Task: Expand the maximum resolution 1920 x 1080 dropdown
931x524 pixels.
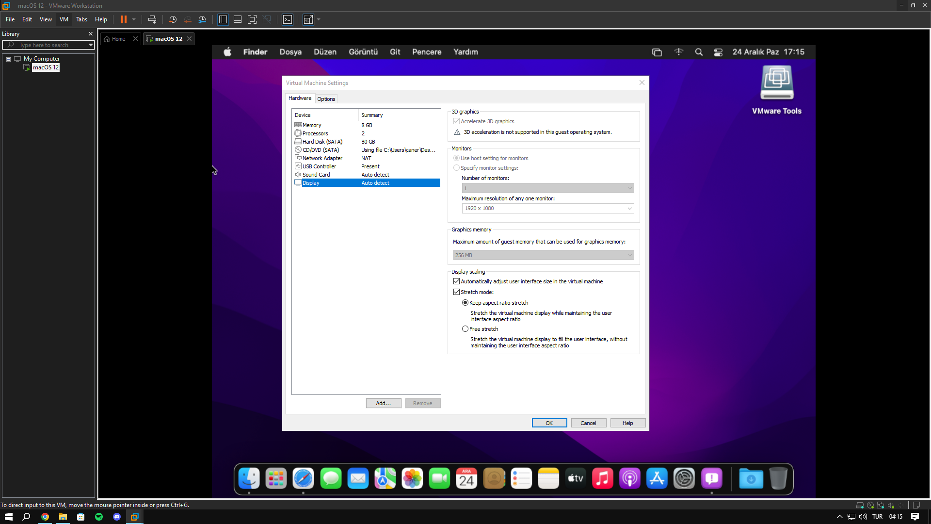Action: point(629,209)
